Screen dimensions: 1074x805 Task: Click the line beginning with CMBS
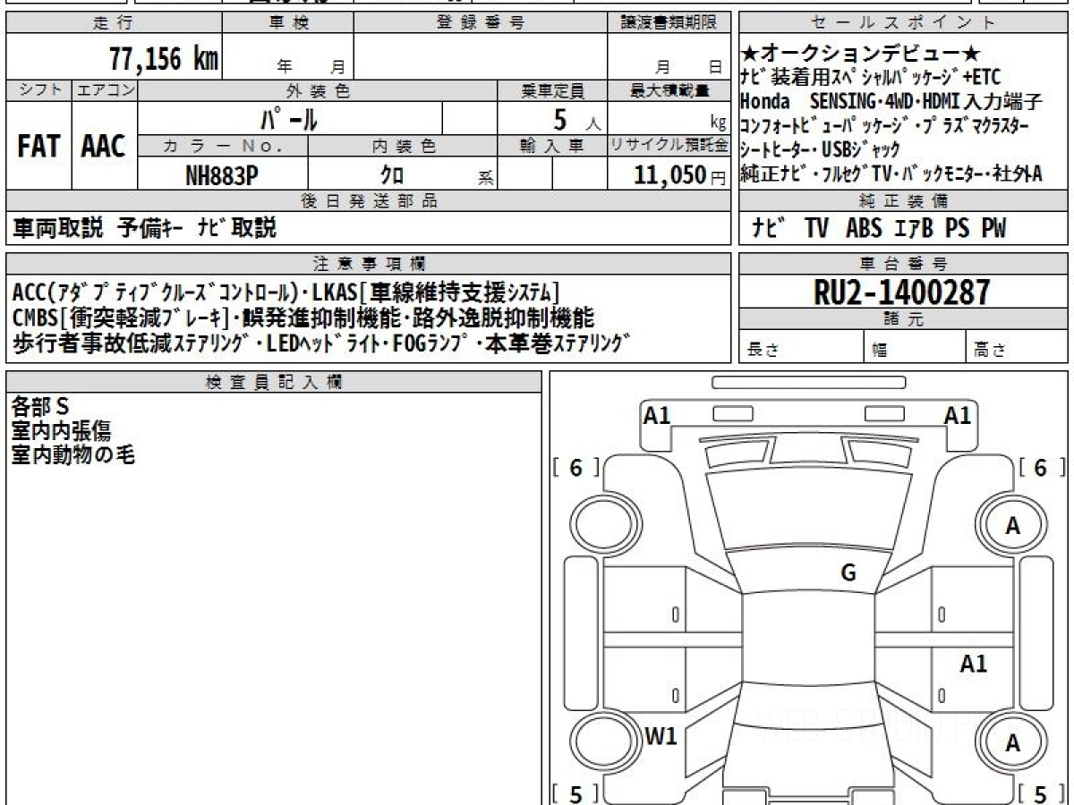(x=303, y=318)
